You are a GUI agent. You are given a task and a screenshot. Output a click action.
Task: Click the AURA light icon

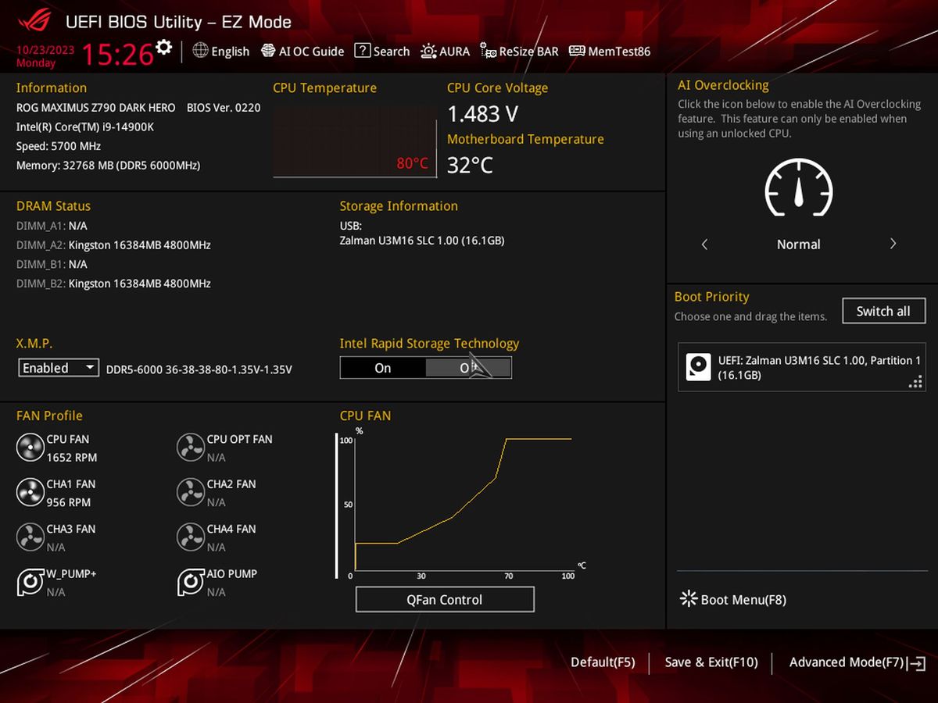[428, 51]
